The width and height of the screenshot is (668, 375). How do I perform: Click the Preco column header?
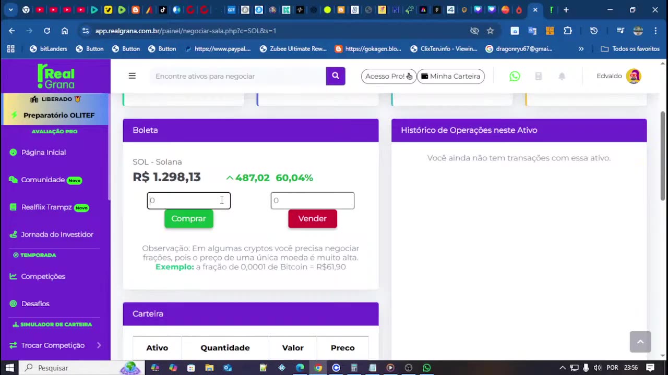(x=342, y=348)
